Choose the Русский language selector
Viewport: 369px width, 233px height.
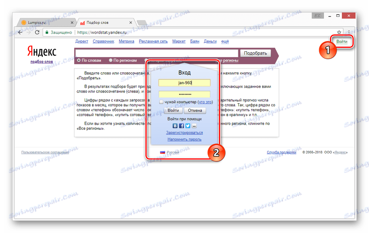tap(173, 152)
